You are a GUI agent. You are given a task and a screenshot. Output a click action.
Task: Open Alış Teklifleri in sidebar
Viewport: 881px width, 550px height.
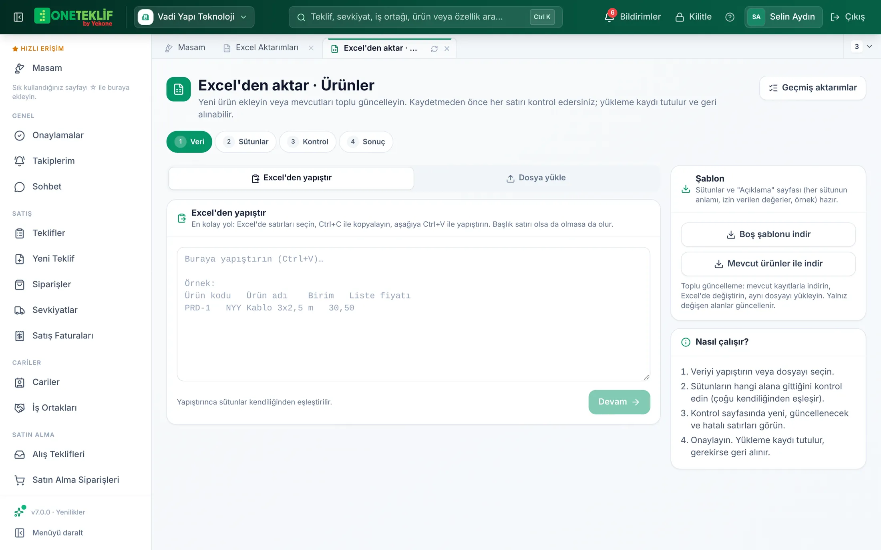[x=76, y=454]
